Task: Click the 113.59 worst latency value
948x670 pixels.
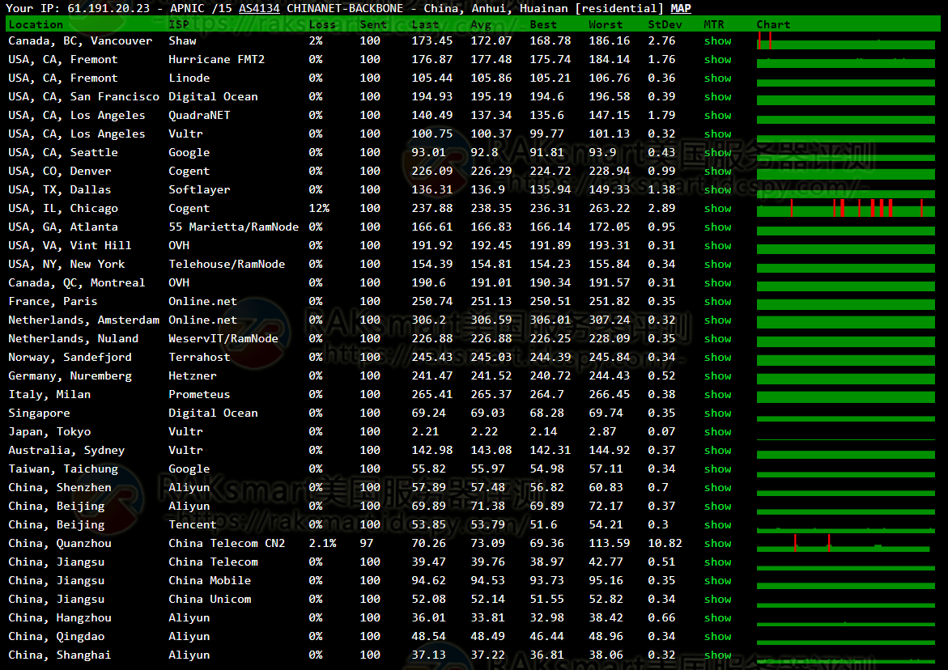Action: pyautogui.click(x=610, y=544)
